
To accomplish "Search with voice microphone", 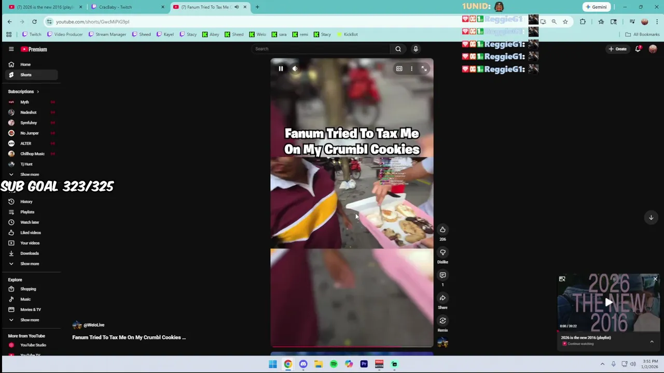I will click(x=416, y=49).
